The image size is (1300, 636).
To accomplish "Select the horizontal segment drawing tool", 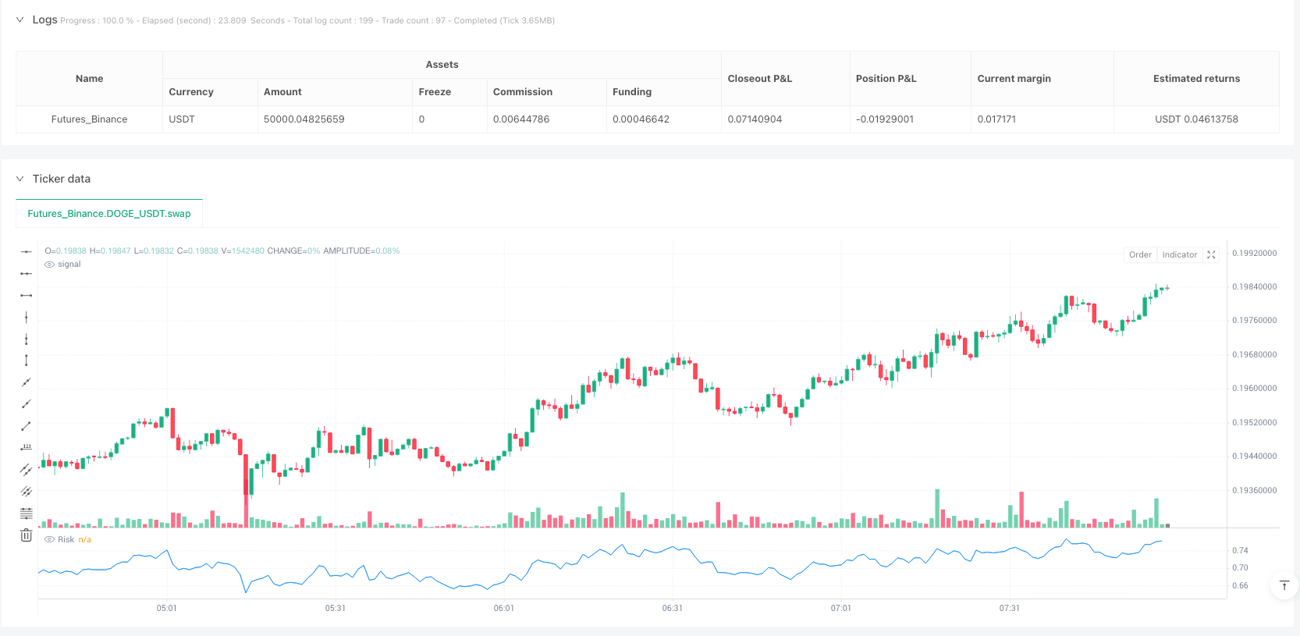I will pos(26,295).
